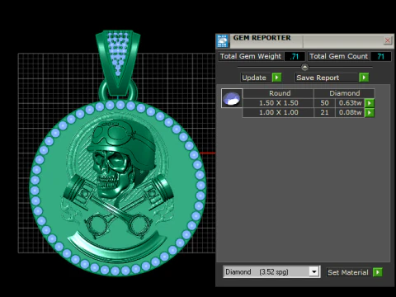Image resolution: width=396 pixels, height=297 pixels.
Task: Close the Gem Reporter panel
Action: 387,40
